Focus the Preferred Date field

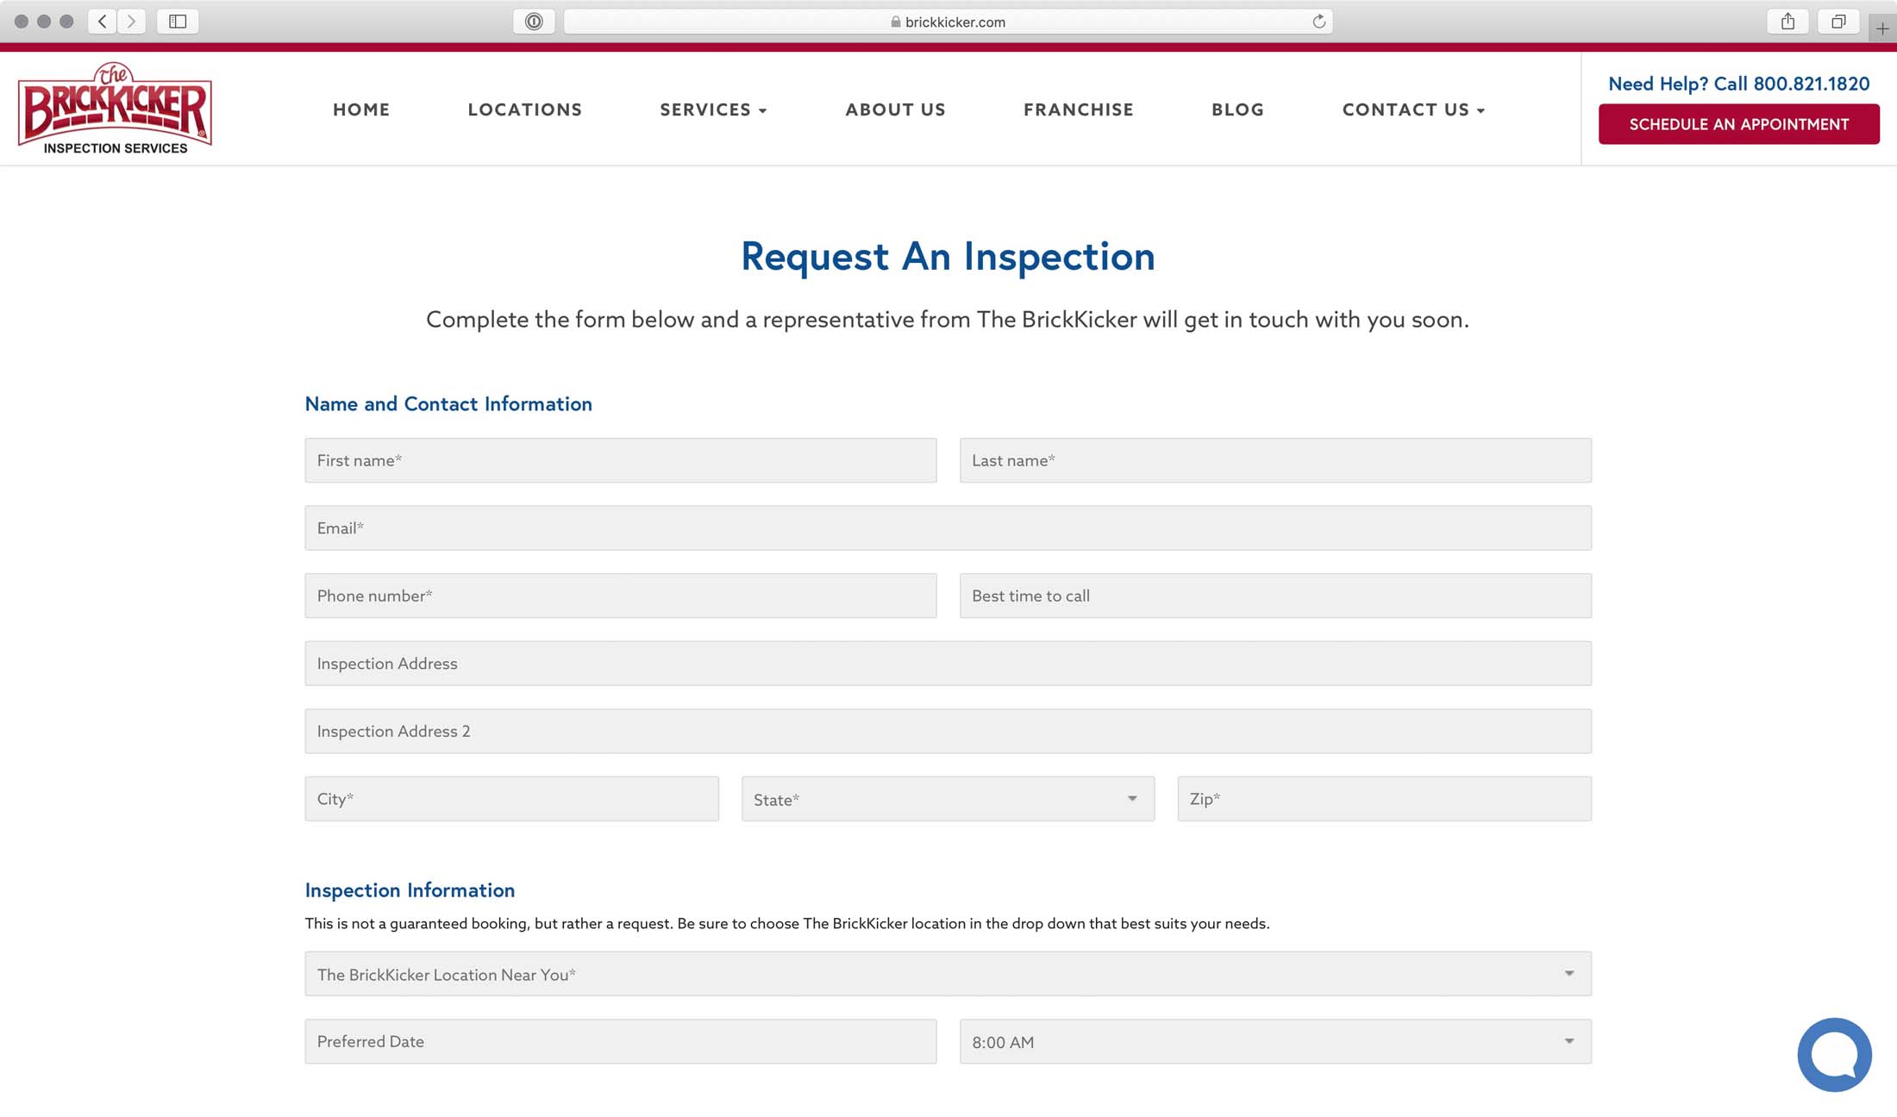620,1041
